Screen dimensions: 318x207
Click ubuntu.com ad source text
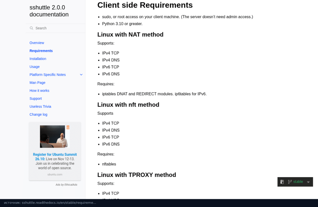coord(55,174)
